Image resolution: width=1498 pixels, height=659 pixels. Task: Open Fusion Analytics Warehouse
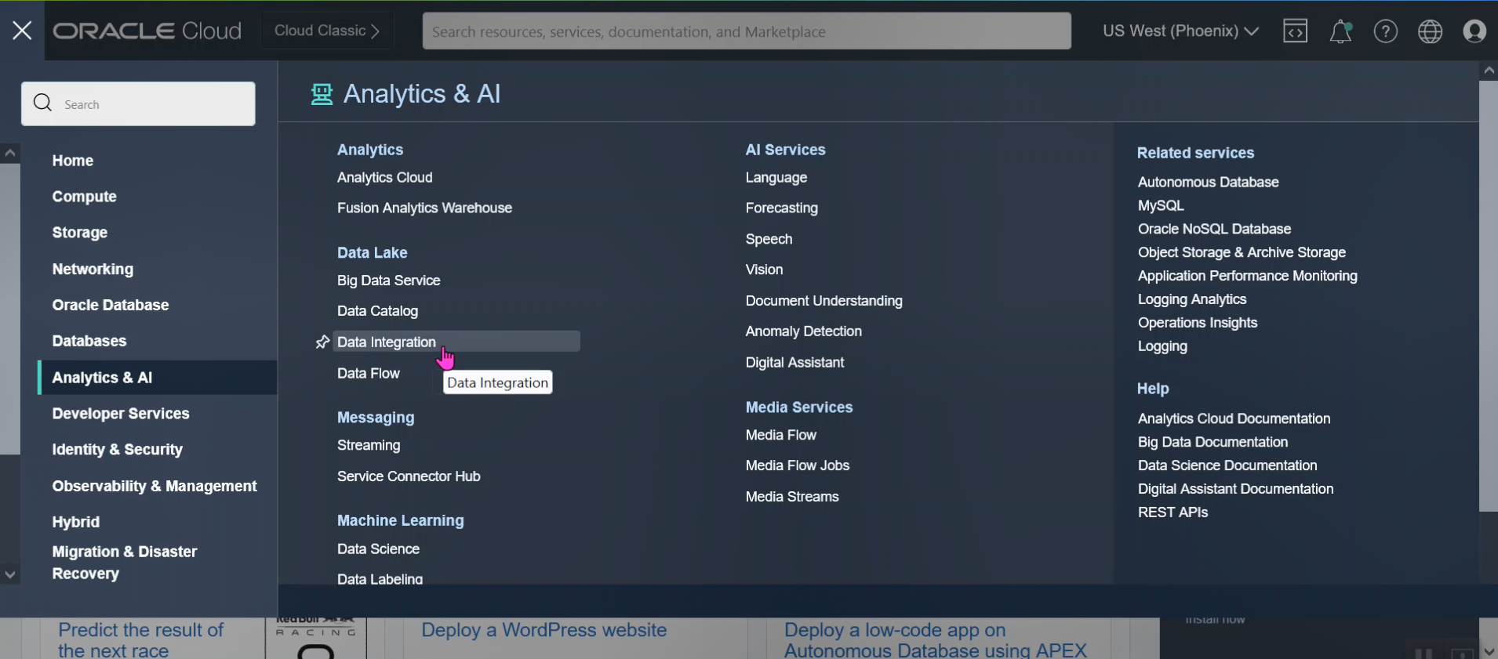pos(424,208)
